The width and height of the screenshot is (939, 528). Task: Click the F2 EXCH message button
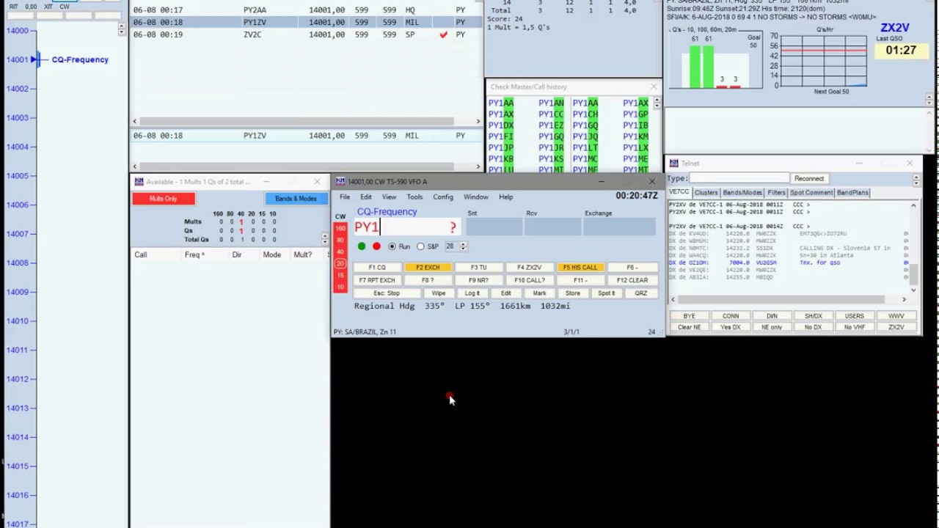pyautogui.click(x=428, y=268)
